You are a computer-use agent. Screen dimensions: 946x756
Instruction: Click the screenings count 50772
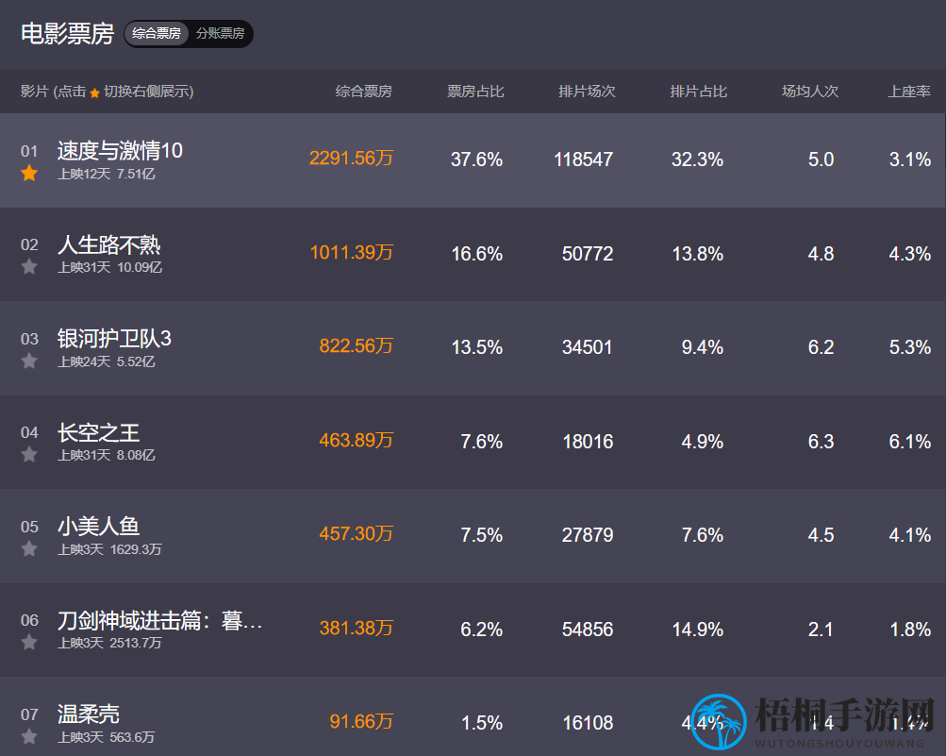pos(588,254)
